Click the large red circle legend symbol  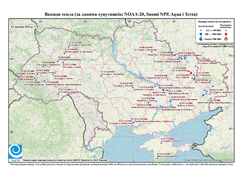(x=226, y=34)
